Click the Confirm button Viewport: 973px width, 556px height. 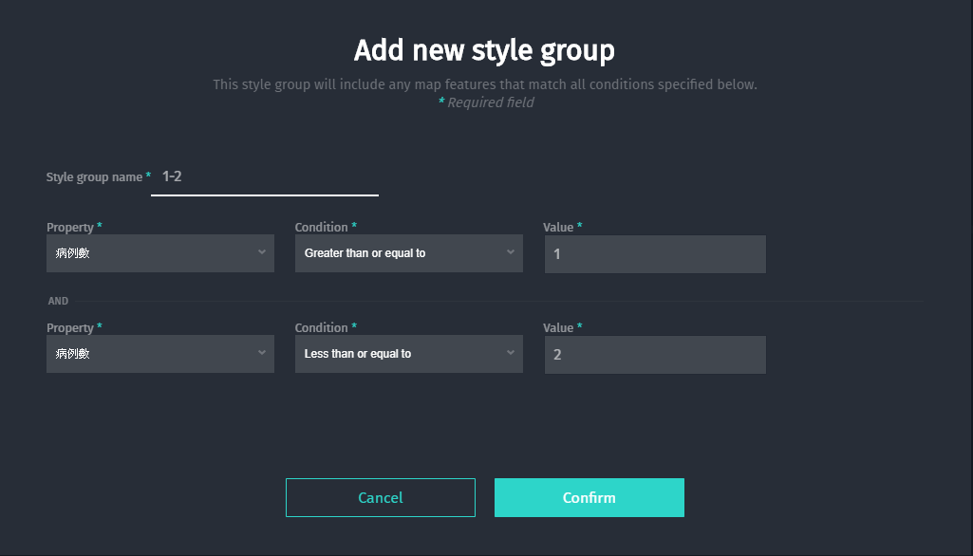point(589,498)
